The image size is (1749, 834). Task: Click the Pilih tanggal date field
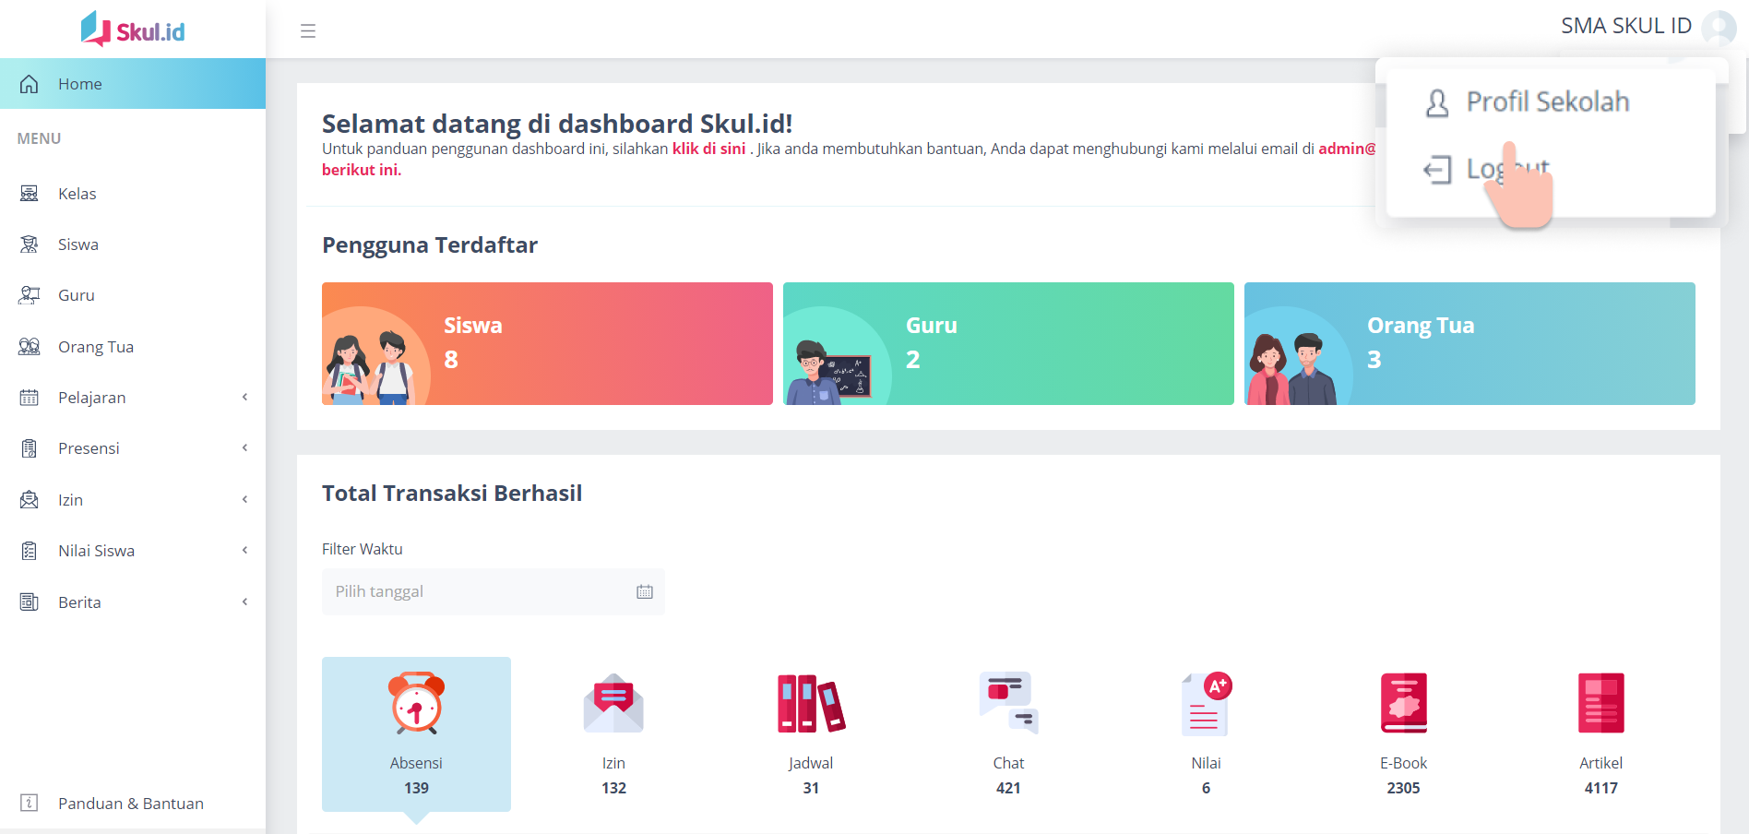pyautogui.click(x=493, y=591)
